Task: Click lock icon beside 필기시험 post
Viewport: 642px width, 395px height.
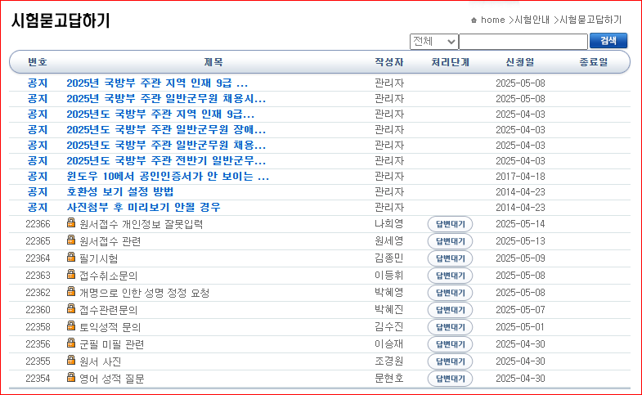Action: (71, 257)
